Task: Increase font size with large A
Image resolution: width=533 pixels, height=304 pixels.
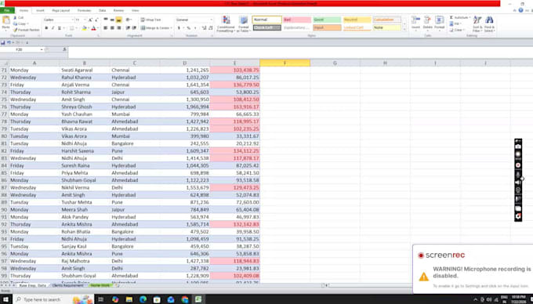Action: coord(90,20)
